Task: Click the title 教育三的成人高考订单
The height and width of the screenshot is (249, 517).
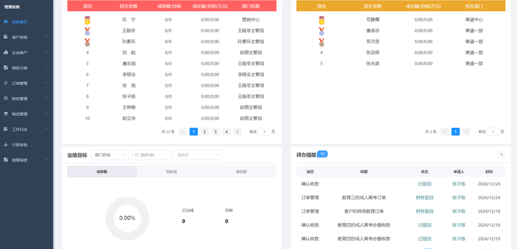Action: (364, 198)
